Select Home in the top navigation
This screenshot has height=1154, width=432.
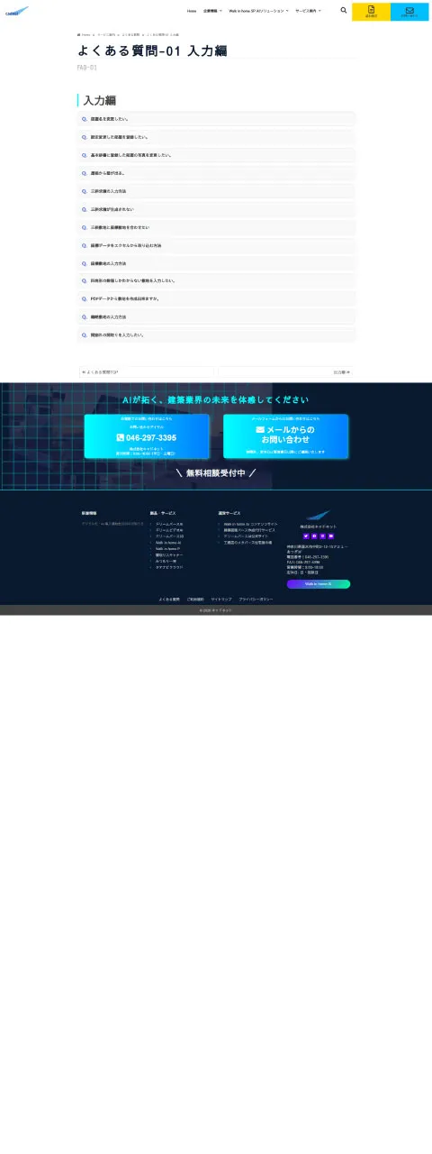coord(192,11)
